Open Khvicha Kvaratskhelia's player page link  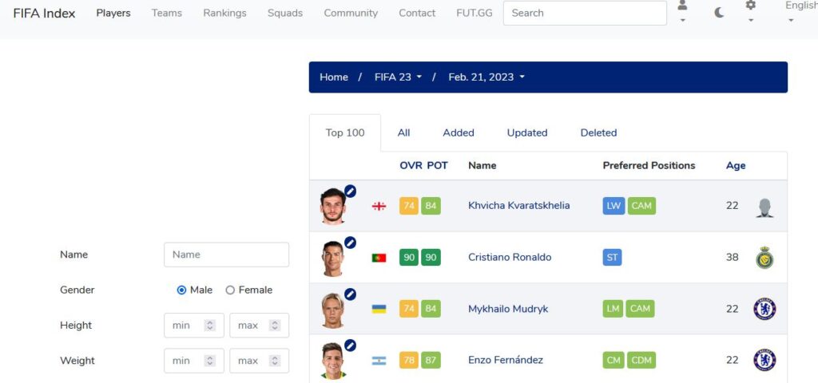pyautogui.click(x=518, y=206)
